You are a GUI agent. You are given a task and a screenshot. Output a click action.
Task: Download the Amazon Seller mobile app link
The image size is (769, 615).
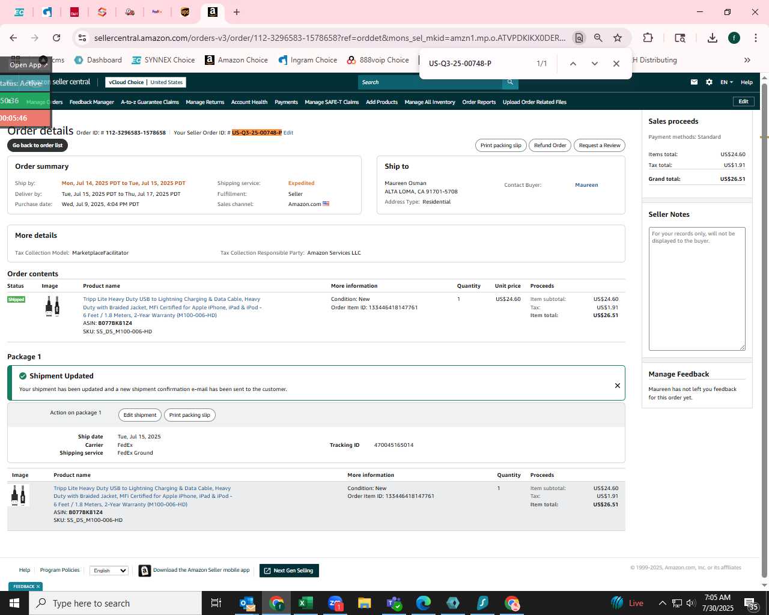201,570
